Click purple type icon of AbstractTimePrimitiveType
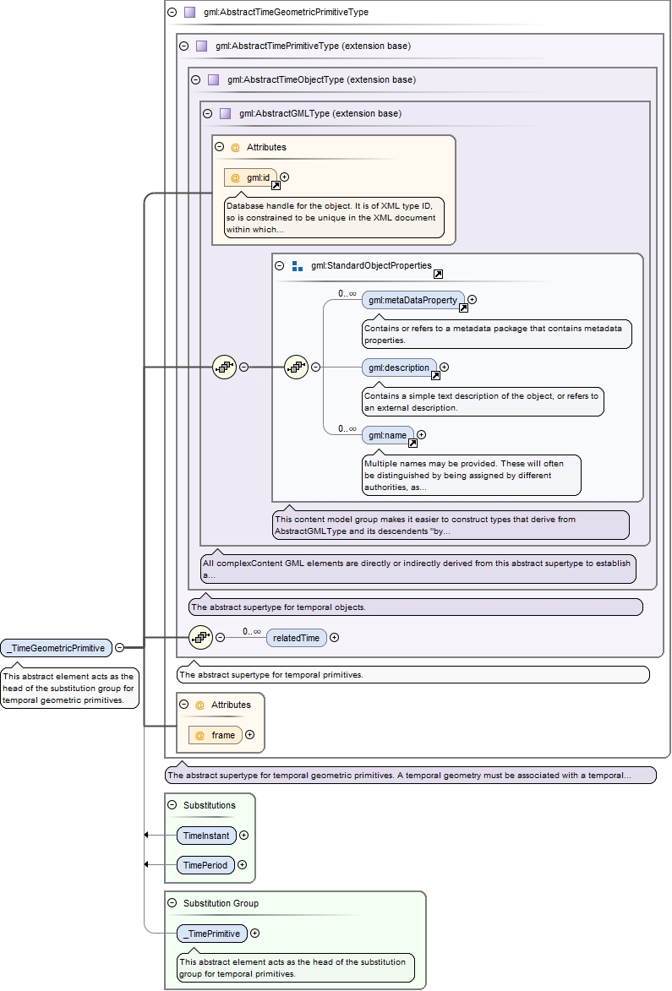This screenshot has height=991, width=672. 202,46
